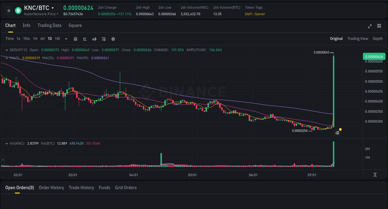Select the 1W interval
This screenshot has width=388, height=209.
tap(57, 39)
